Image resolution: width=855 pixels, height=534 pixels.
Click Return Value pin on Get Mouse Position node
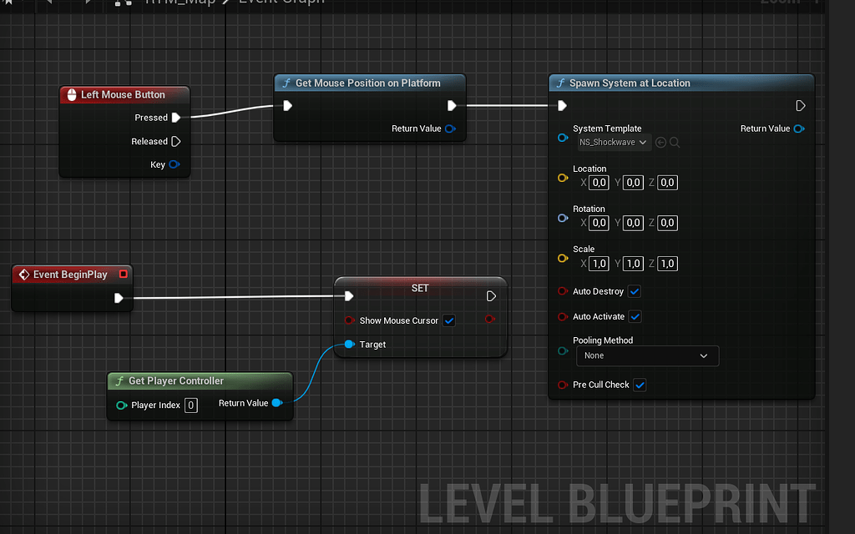pyautogui.click(x=450, y=129)
